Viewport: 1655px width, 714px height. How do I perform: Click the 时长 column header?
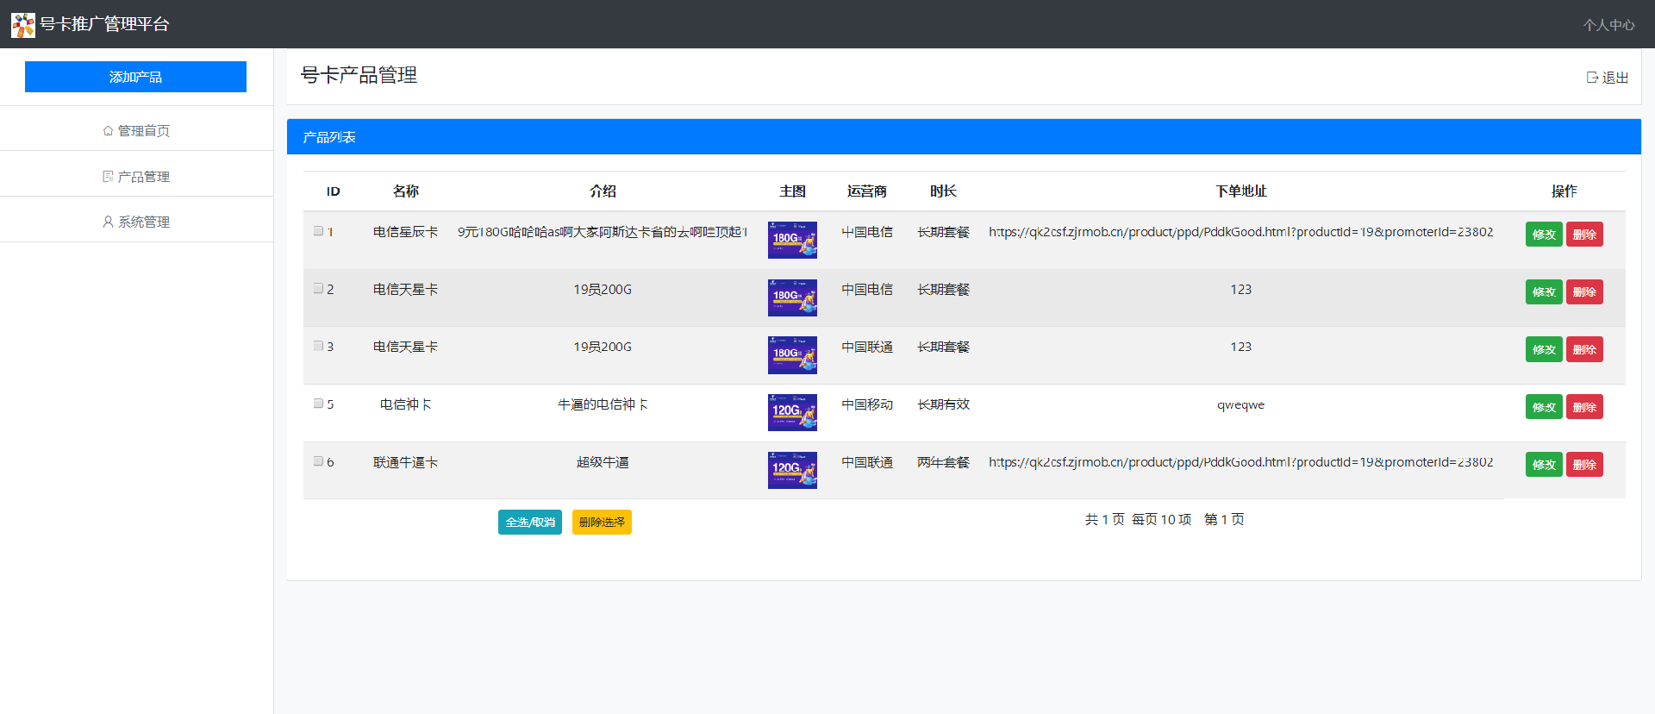click(943, 191)
